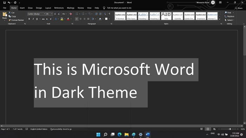Click the Format Painter tool
The width and height of the screenshot is (246, 138).
coord(16,20)
